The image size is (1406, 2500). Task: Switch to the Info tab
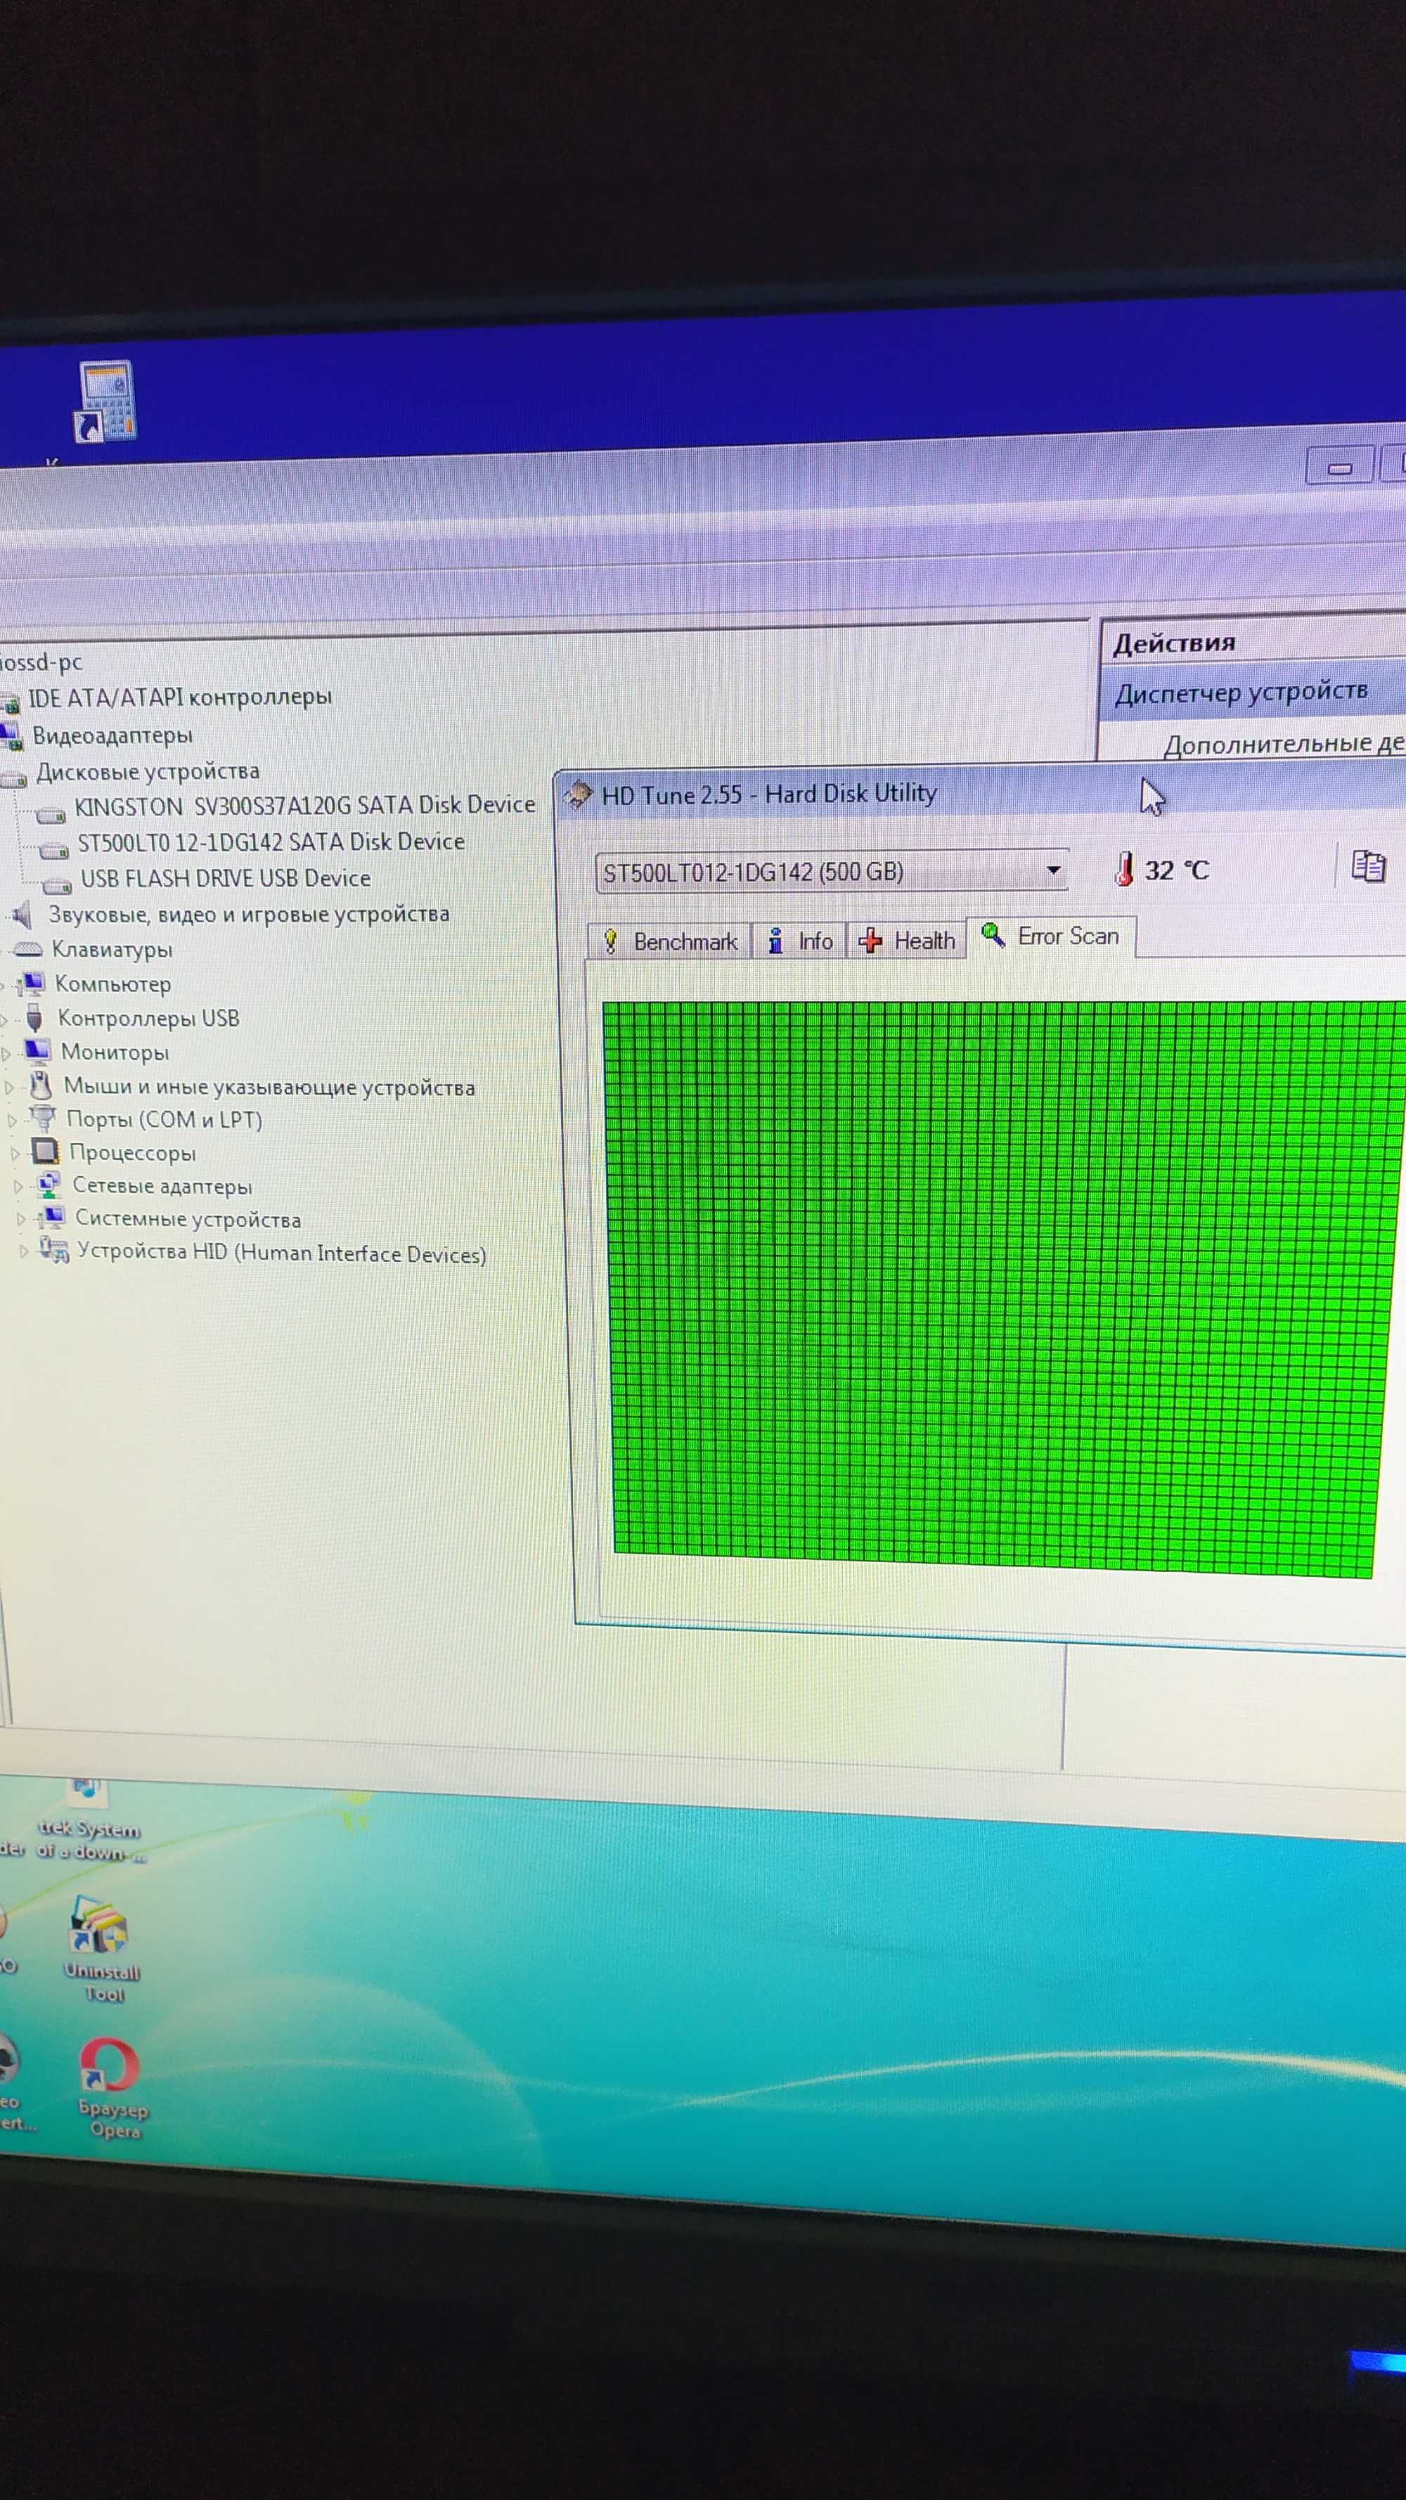pos(799,941)
